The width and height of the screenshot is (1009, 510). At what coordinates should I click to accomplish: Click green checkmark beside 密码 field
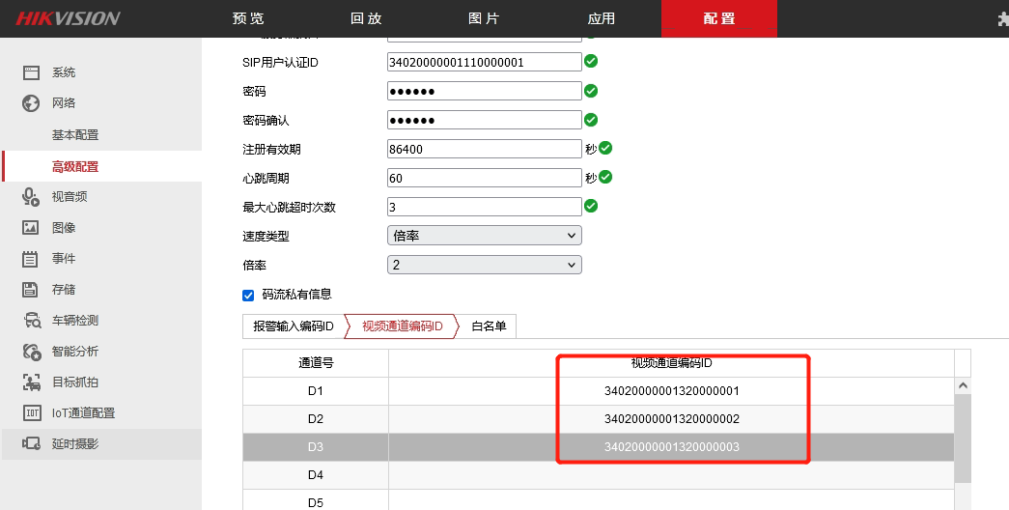591,91
